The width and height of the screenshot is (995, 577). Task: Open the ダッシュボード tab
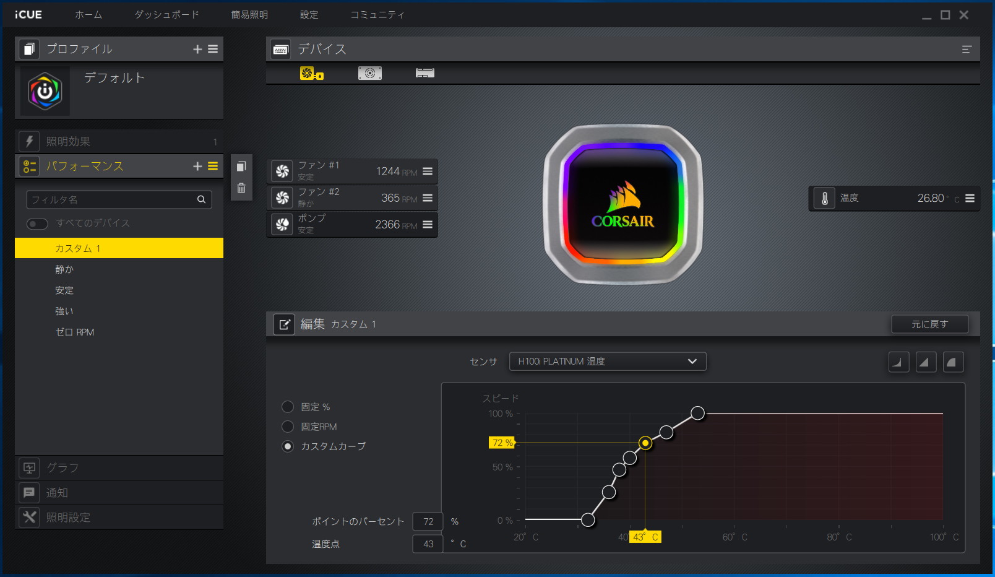(x=167, y=15)
